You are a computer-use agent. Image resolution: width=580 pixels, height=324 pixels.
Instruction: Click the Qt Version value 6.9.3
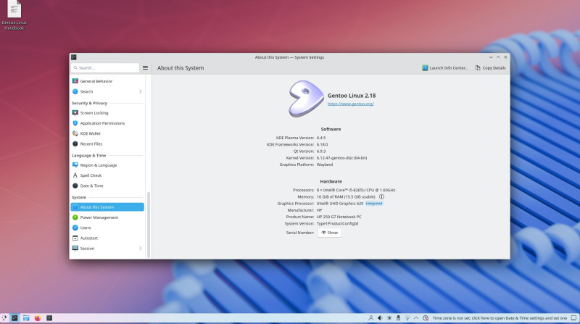[x=321, y=151]
